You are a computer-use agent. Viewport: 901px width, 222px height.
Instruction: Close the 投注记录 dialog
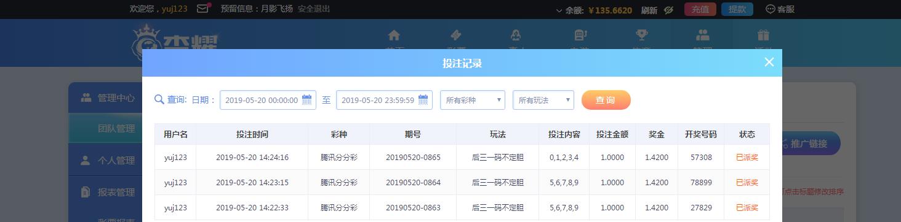pos(769,62)
